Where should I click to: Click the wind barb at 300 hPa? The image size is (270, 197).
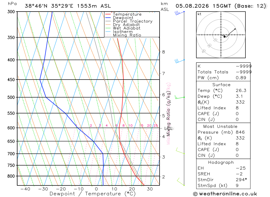pyautogui.click(x=180, y=13)
